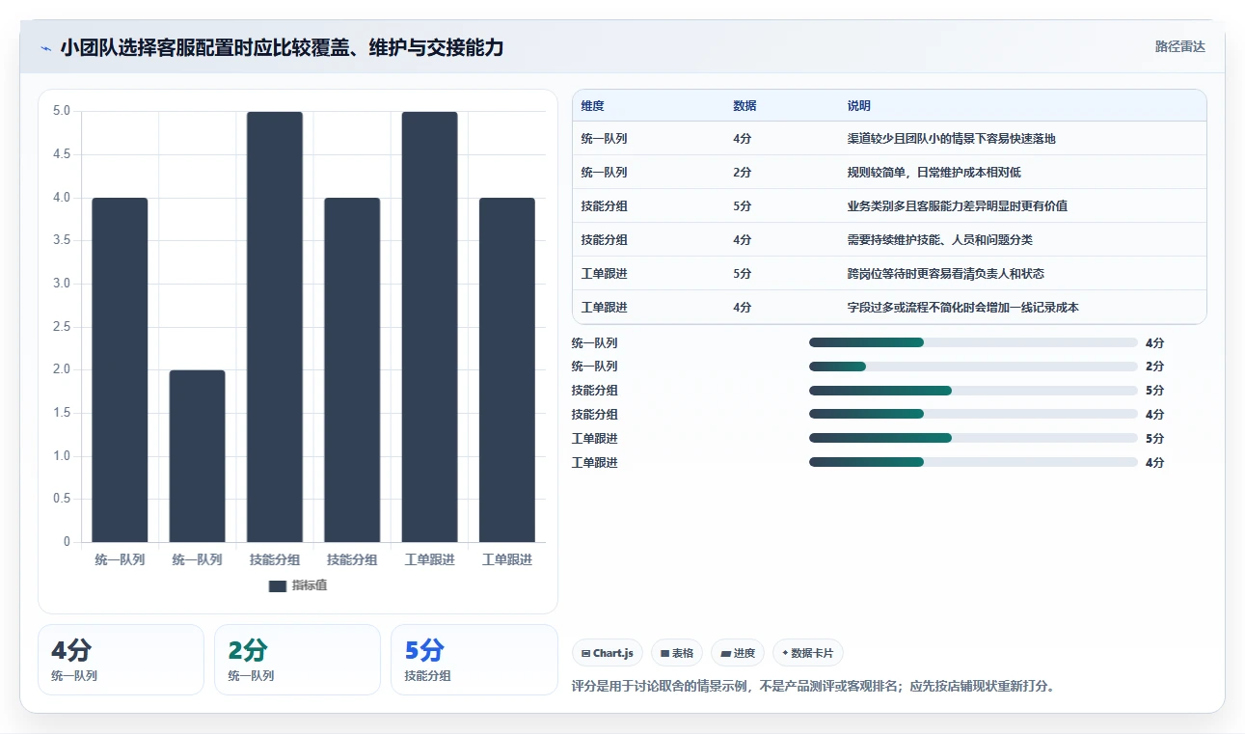Select the 统一队列 bar reaching 4.0
Screen dimensions: 1245x734
point(120,369)
